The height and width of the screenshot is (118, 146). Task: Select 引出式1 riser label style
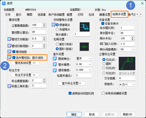pyautogui.click(x=104, y=60)
